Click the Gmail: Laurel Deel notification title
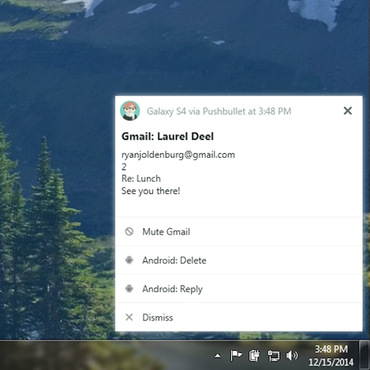 167,136
